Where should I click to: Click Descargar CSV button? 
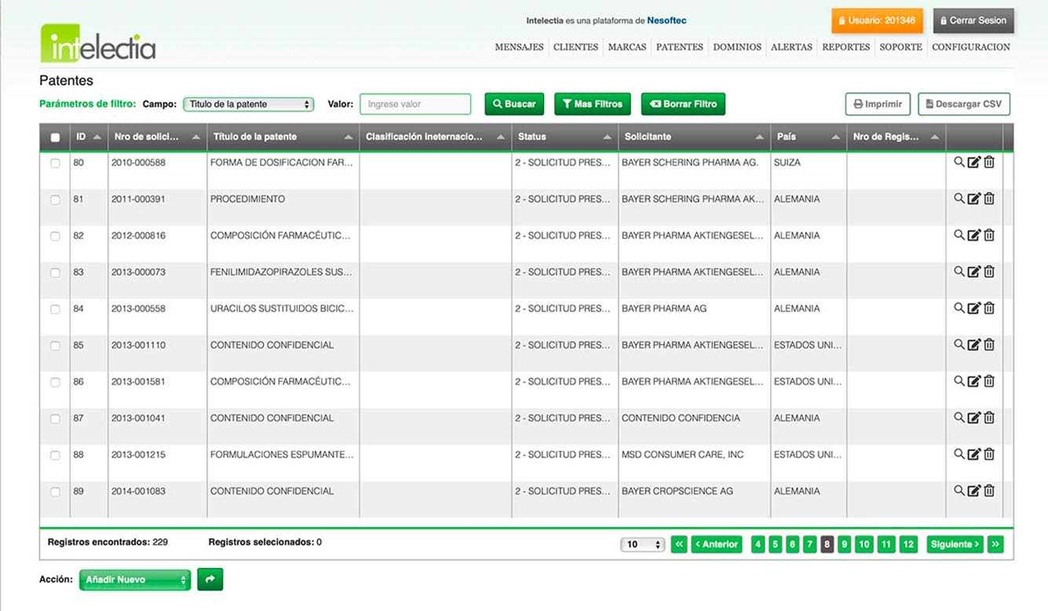pos(963,104)
